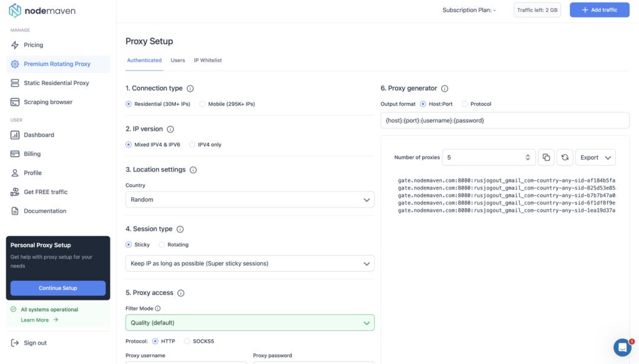Select Mixed IPV4 & IPV6 option
This screenshot has height=364, width=639.
tap(129, 145)
